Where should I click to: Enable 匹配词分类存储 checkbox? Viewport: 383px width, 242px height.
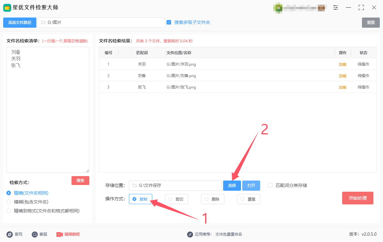pos(270,185)
